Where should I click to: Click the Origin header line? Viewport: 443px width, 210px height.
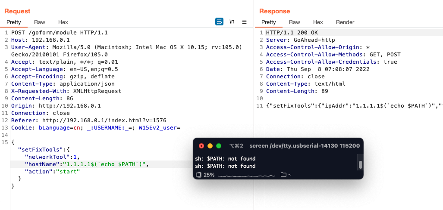(x=56, y=106)
